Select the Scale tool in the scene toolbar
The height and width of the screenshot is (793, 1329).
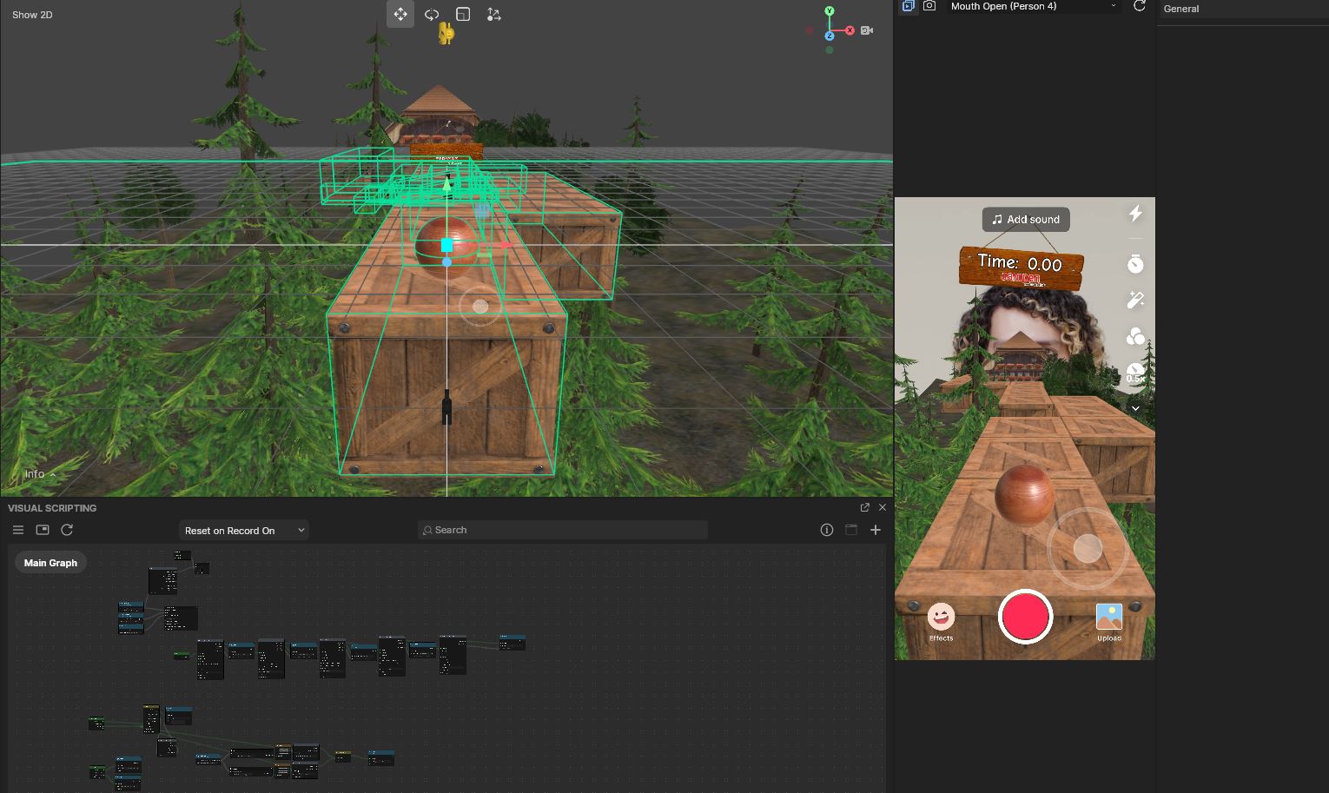click(463, 15)
